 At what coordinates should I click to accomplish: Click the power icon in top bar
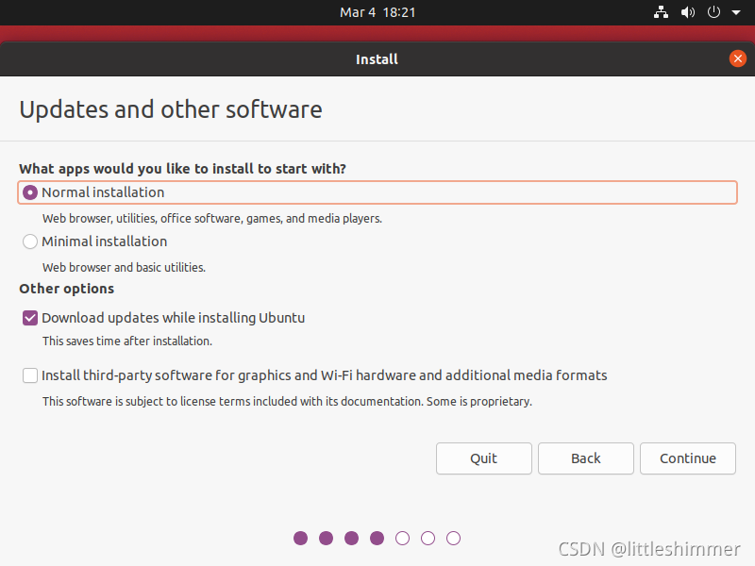point(713,12)
